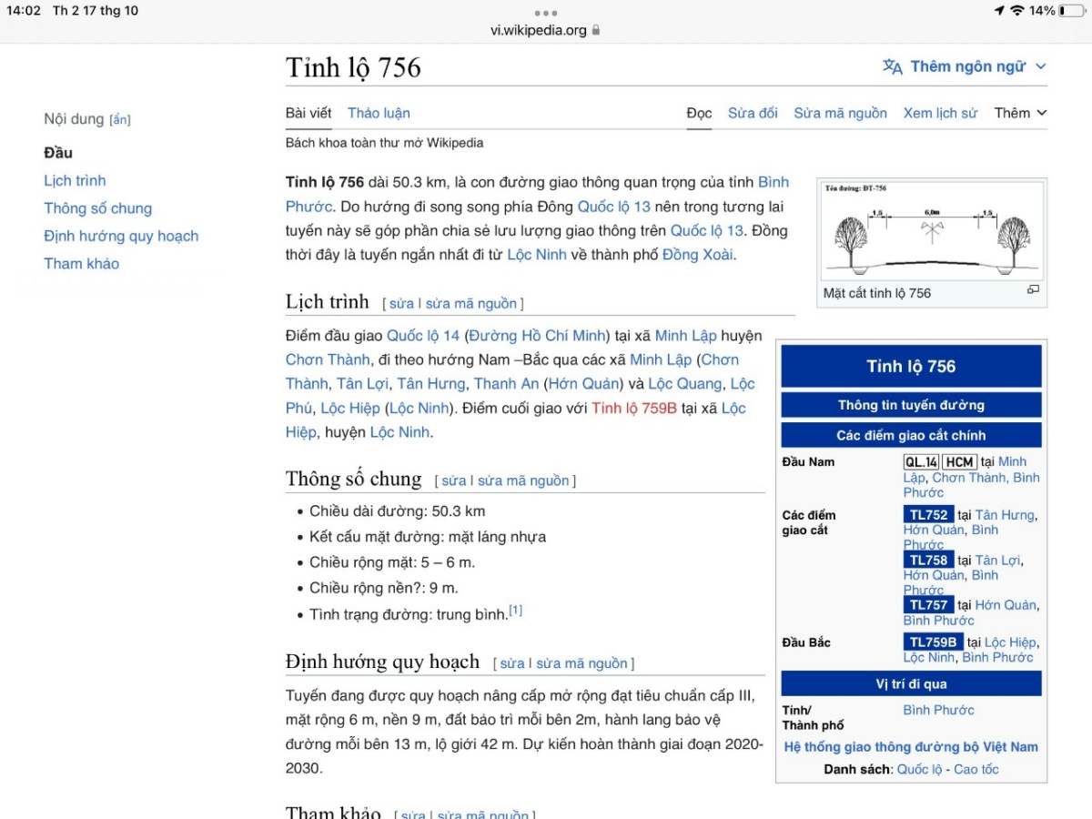Tap the three-dot multitasking control at top
The height and width of the screenshot is (819, 1092).
click(x=546, y=13)
